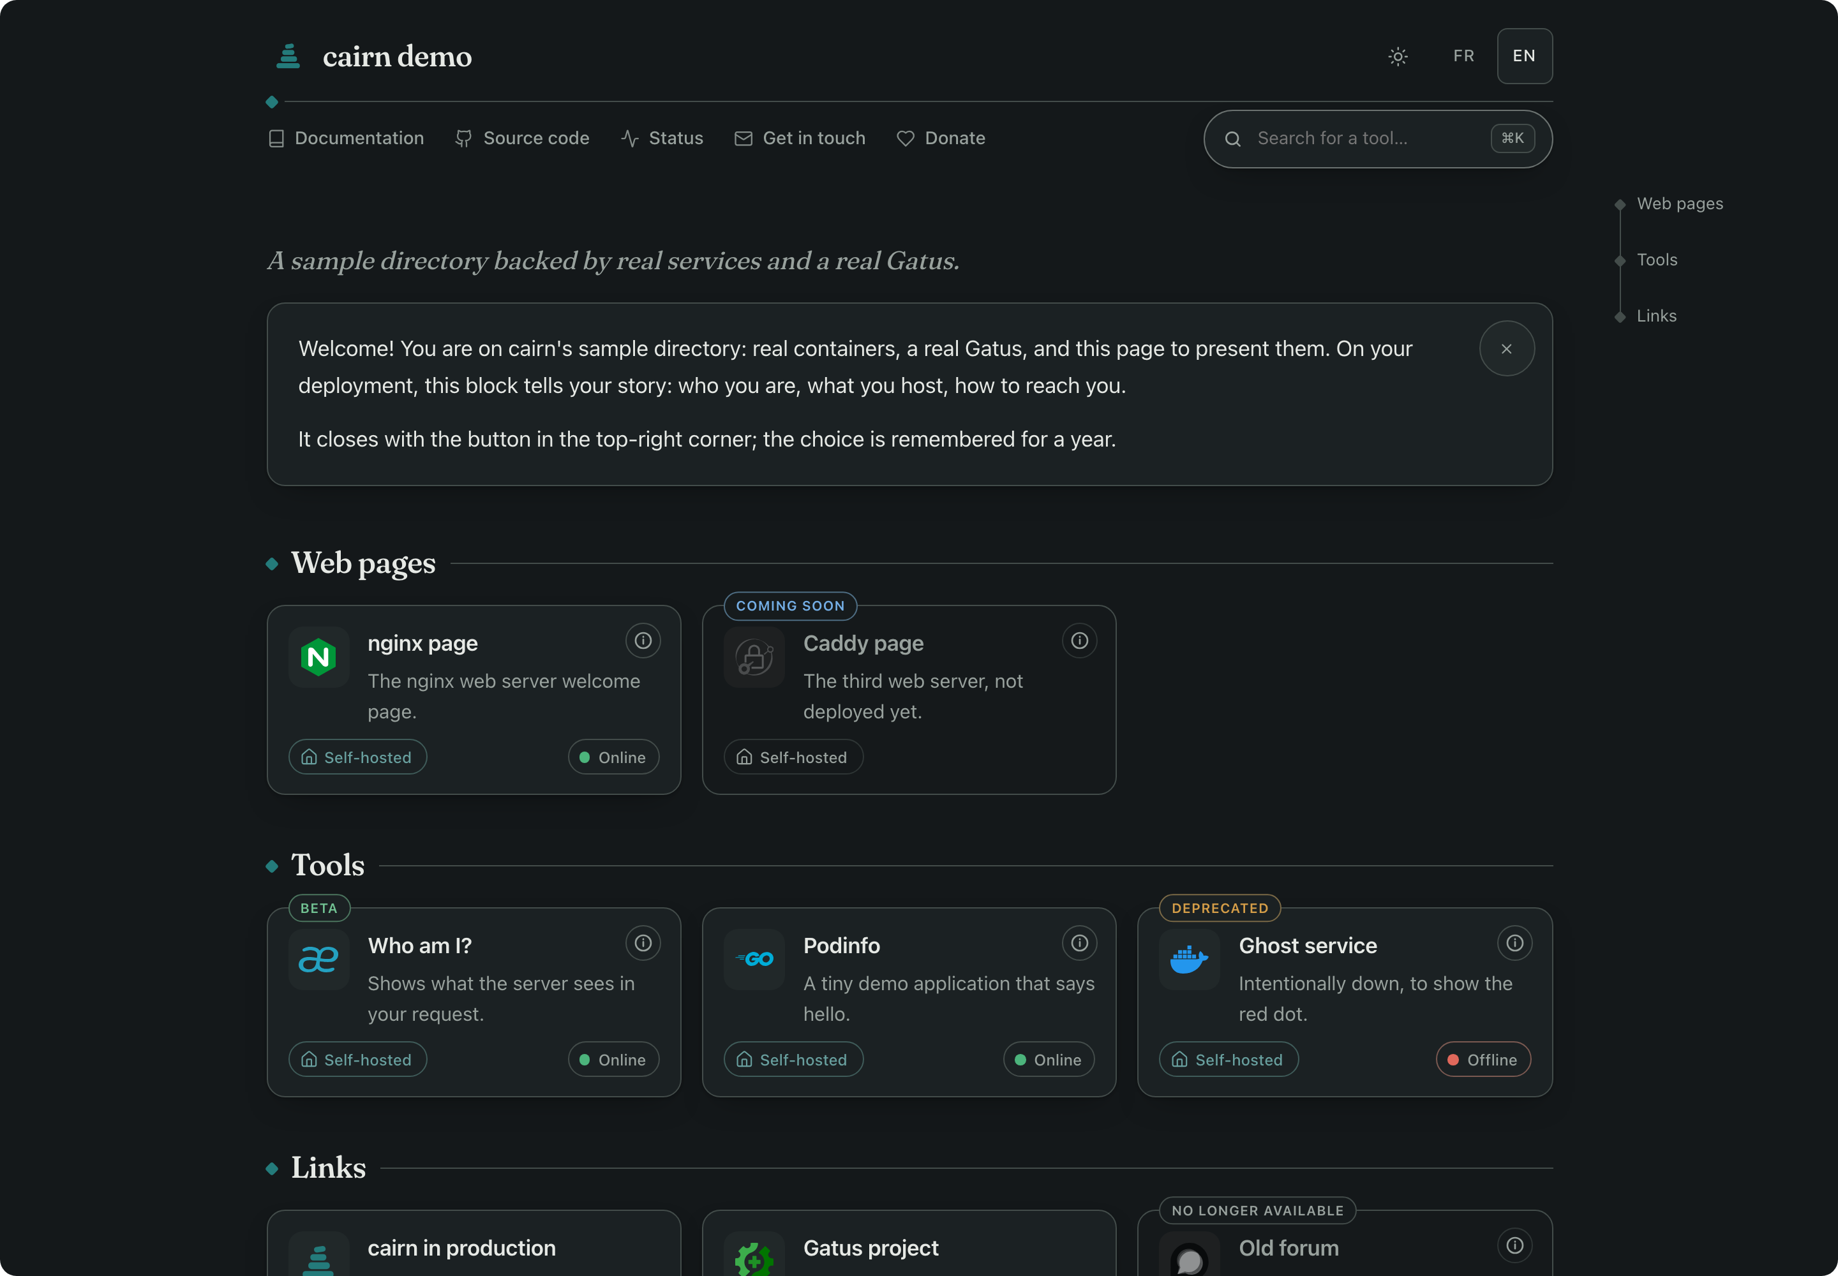Click the Who am I? Online status badge

pos(613,1059)
